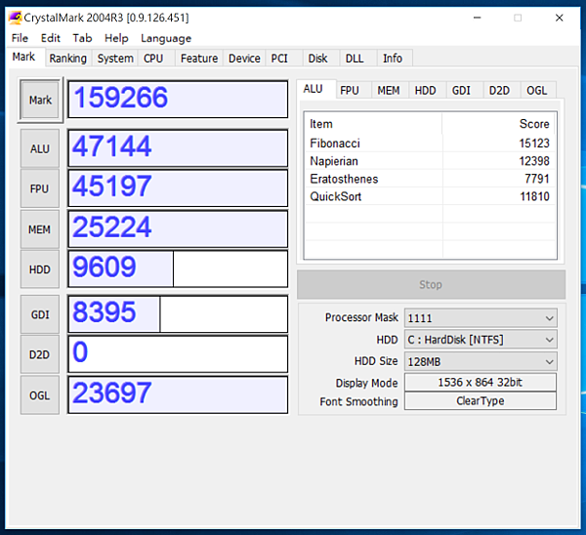Image resolution: width=586 pixels, height=535 pixels.
Task: Open the Edit menu
Action: [x=51, y=38]
